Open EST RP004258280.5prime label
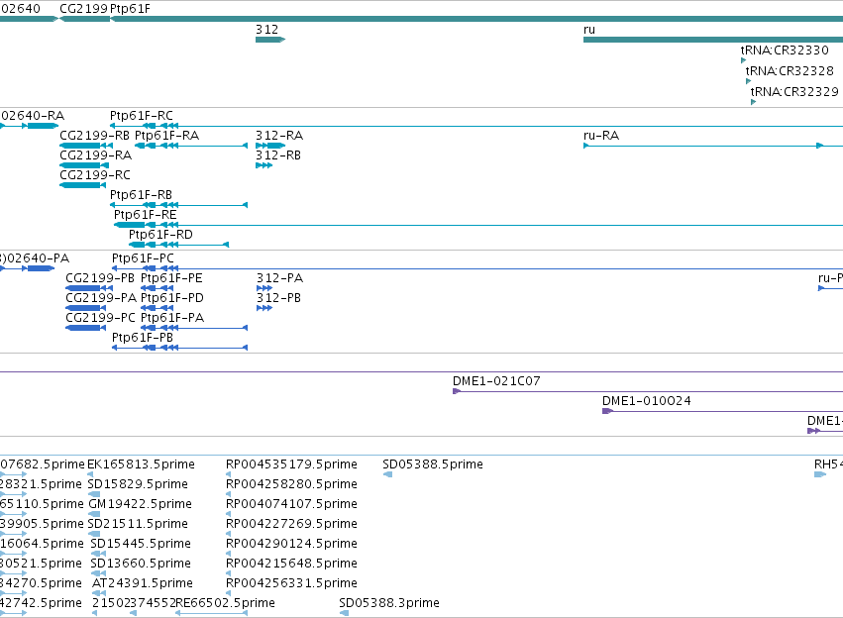 [291, 484]
